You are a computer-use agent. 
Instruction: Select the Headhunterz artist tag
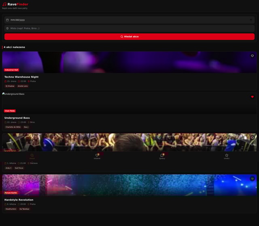click(x=11, y=209)
